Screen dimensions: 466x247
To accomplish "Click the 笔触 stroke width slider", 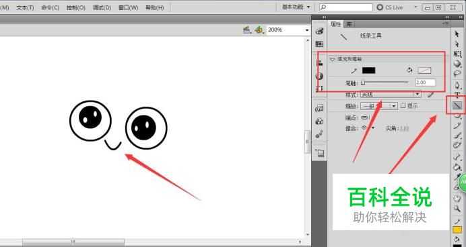I will (385, 83).
